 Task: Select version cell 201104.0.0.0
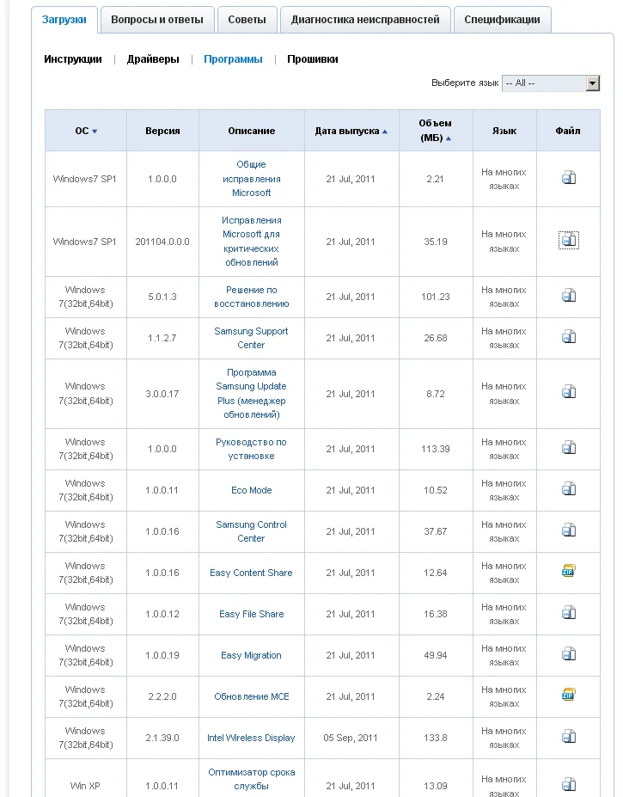pos(162,242)
